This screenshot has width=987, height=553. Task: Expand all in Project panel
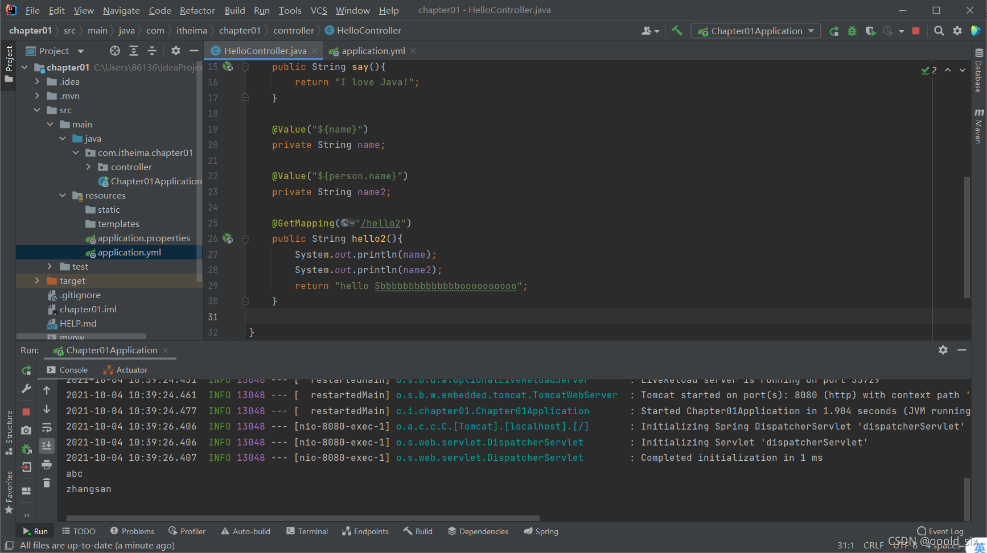coord(134,51)
